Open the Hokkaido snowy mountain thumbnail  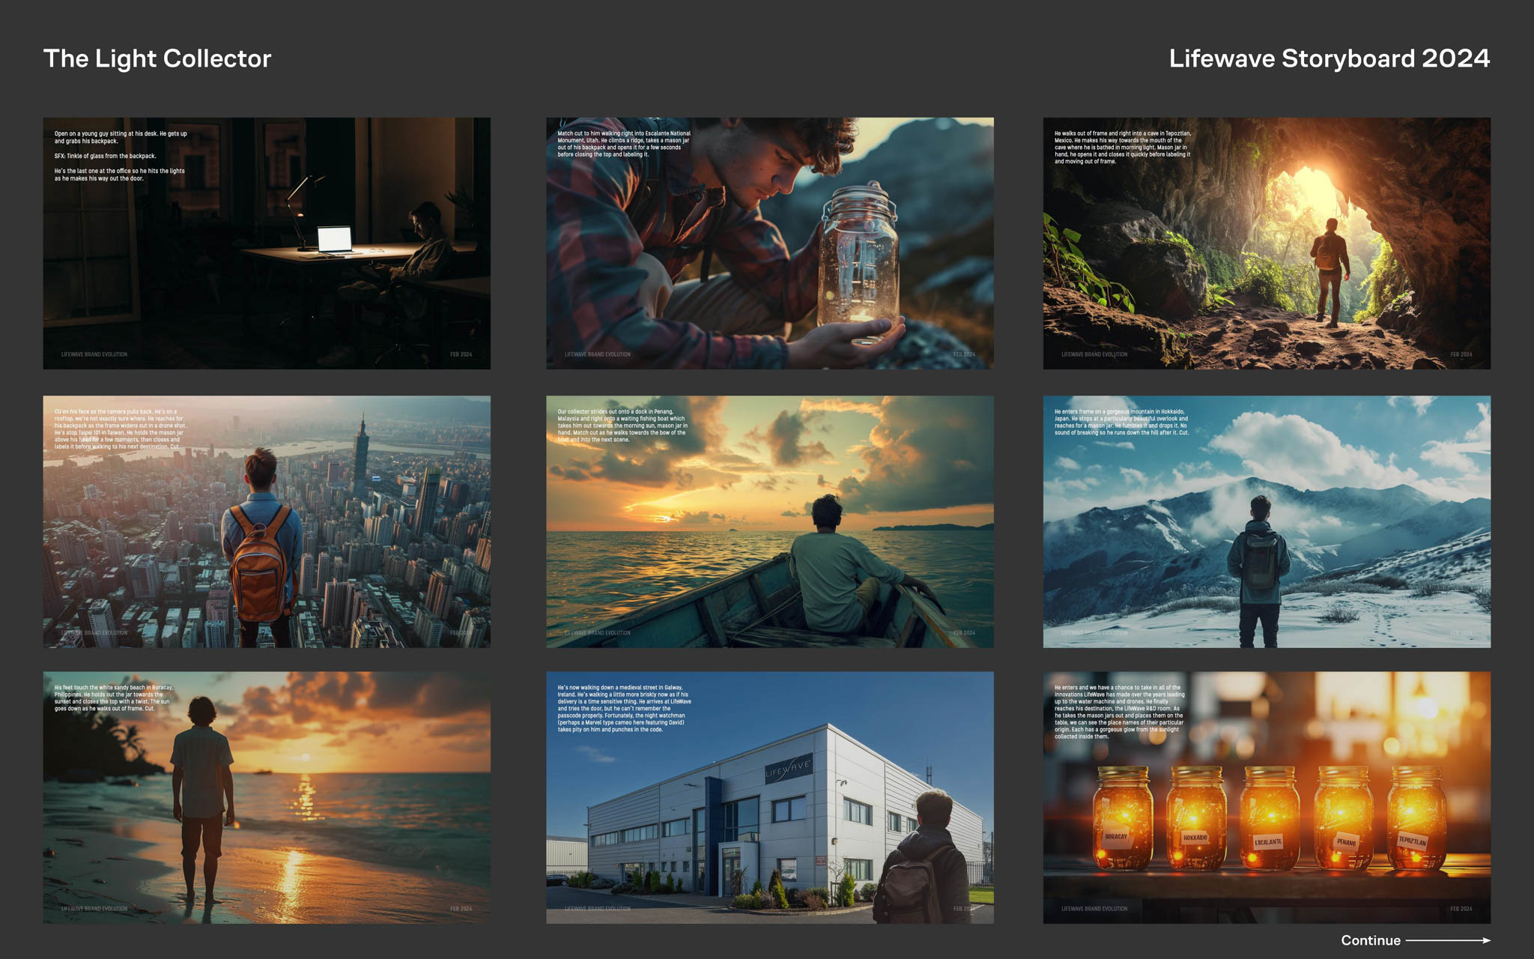pos(1266,521)
